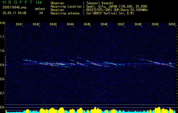Click the 1.1 frequency axis label
The height and width of the screenshot is (113, 178).
(2, 37)
